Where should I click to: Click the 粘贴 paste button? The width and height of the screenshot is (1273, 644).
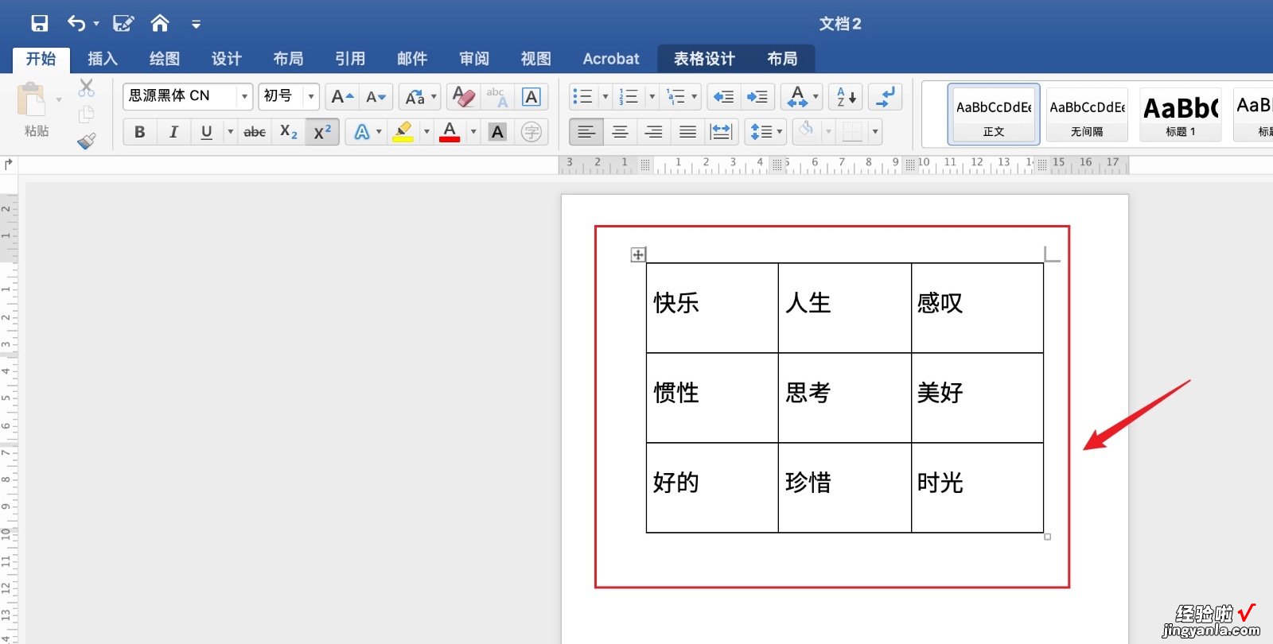(x=36, y=109)
